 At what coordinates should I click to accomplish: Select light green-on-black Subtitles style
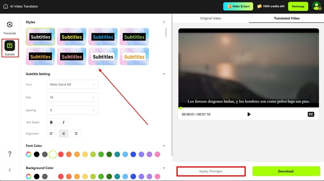(x=134, y=37)
